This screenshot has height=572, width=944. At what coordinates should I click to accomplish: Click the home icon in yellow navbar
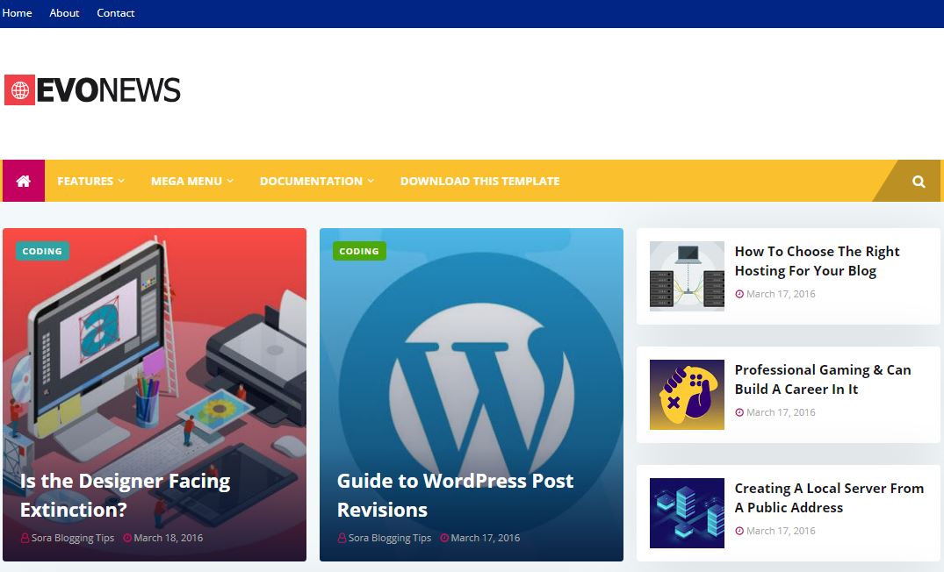coord(24,181)
